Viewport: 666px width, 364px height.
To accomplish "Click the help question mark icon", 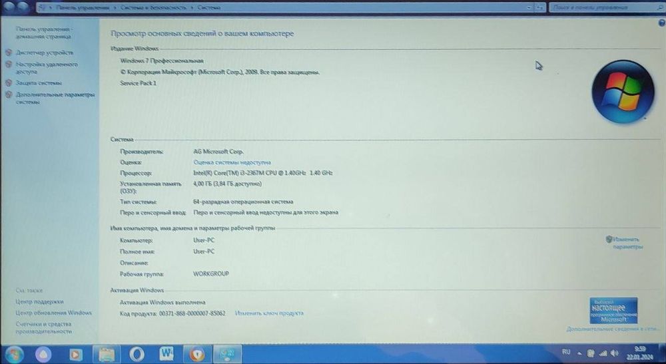I will point(661,23).
